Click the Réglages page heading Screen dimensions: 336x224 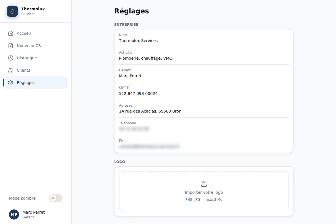click(132, 11)
